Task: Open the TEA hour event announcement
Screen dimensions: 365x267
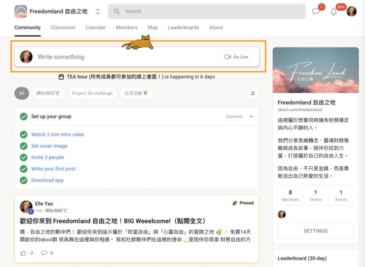Action: pos(137,77)
